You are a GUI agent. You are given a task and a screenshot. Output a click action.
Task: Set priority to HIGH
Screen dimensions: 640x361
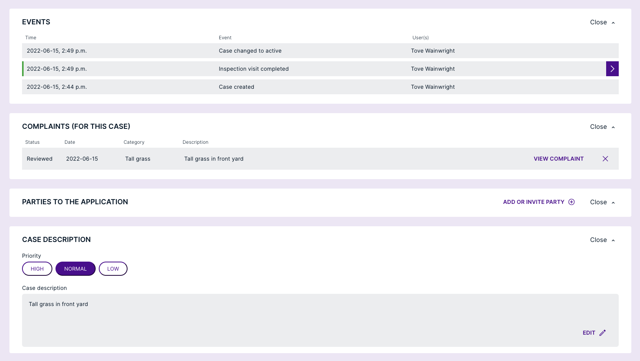(x=37, y=269)
